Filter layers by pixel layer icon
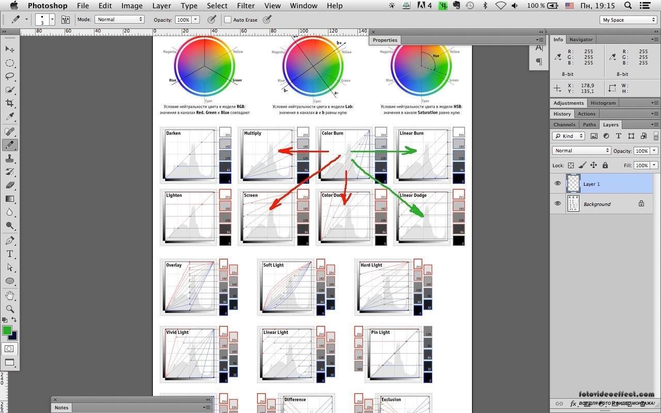The image size is (661, 413). [594, 136]
